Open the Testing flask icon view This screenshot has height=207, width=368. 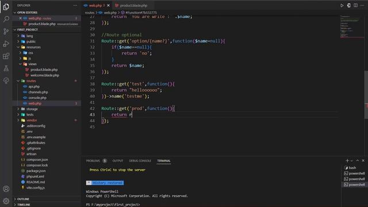pos(6,68)
